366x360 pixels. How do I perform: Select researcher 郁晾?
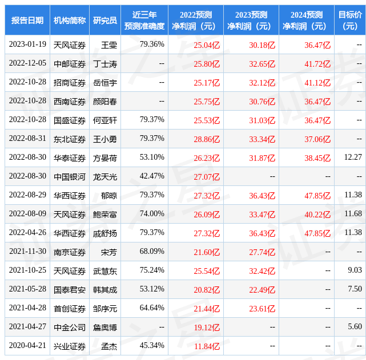pyautogui.click(x=109, y=196)
